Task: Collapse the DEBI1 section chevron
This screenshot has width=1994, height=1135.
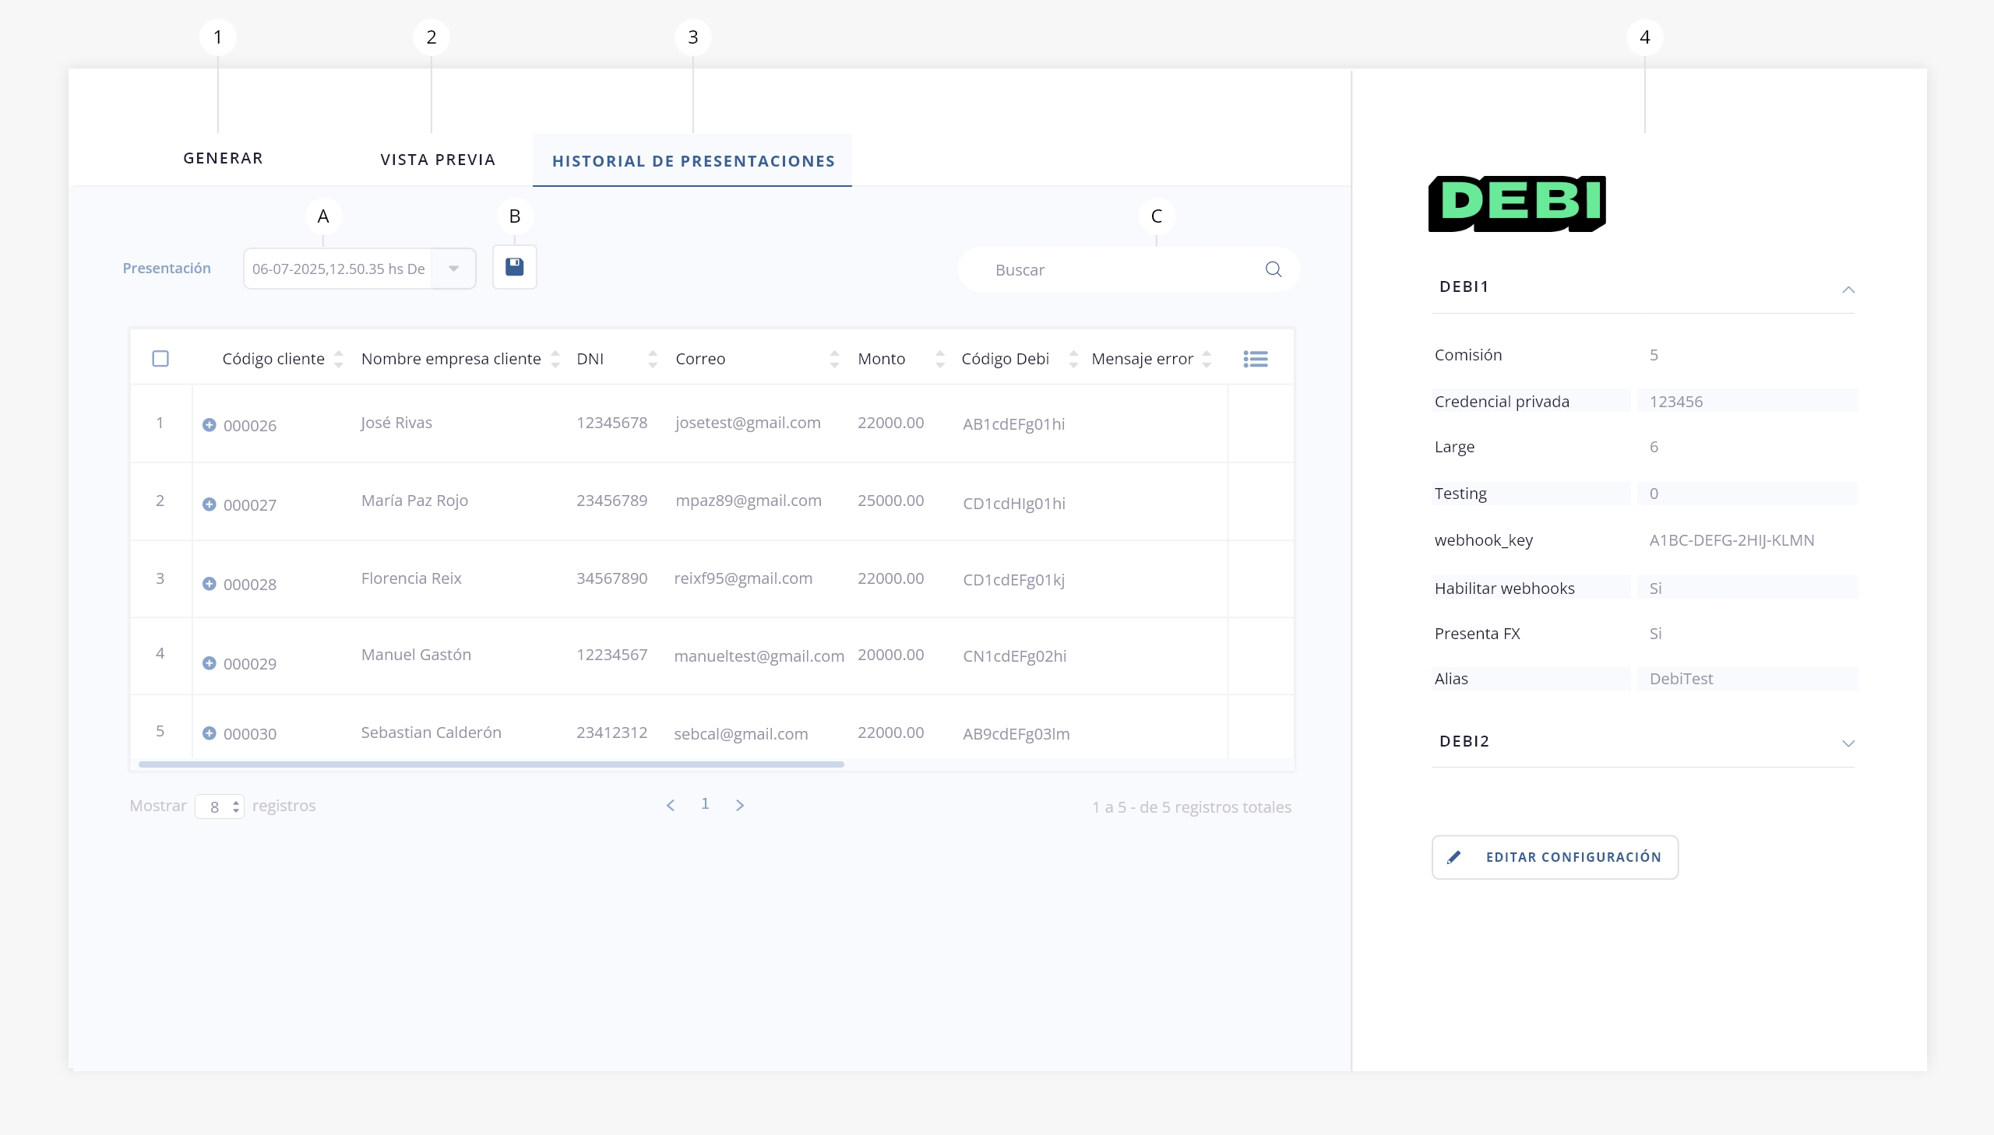Action: [x=1848, y=290]
